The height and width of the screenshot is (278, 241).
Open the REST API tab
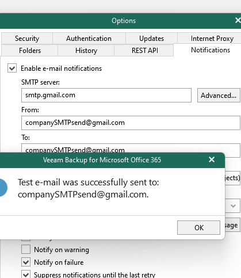(145, 51)
